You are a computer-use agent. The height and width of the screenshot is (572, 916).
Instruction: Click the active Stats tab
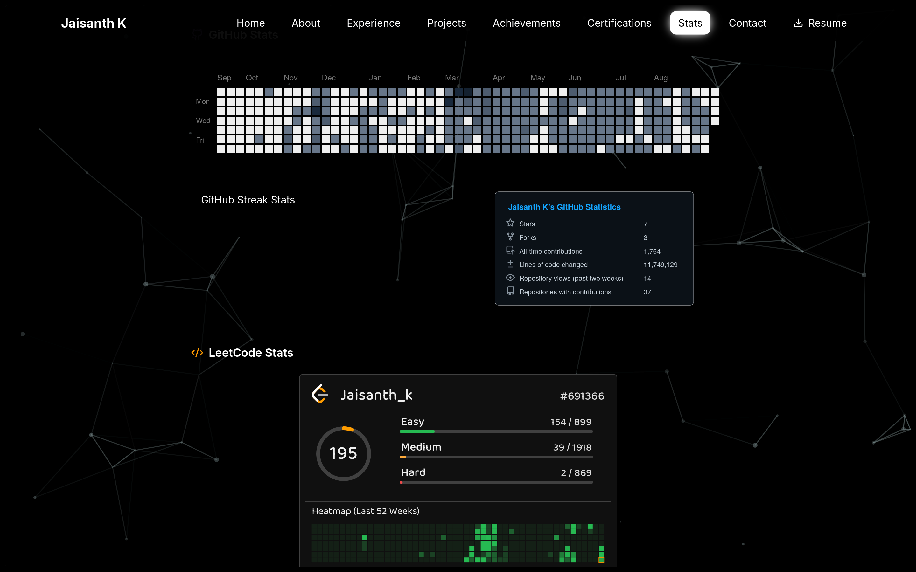click(690, 23)
